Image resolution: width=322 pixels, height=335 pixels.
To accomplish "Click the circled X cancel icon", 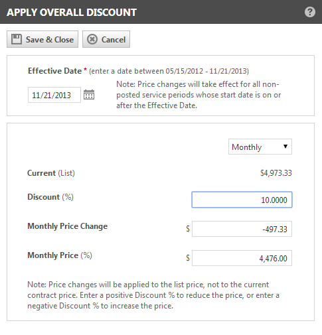I will tap(92, 39).
